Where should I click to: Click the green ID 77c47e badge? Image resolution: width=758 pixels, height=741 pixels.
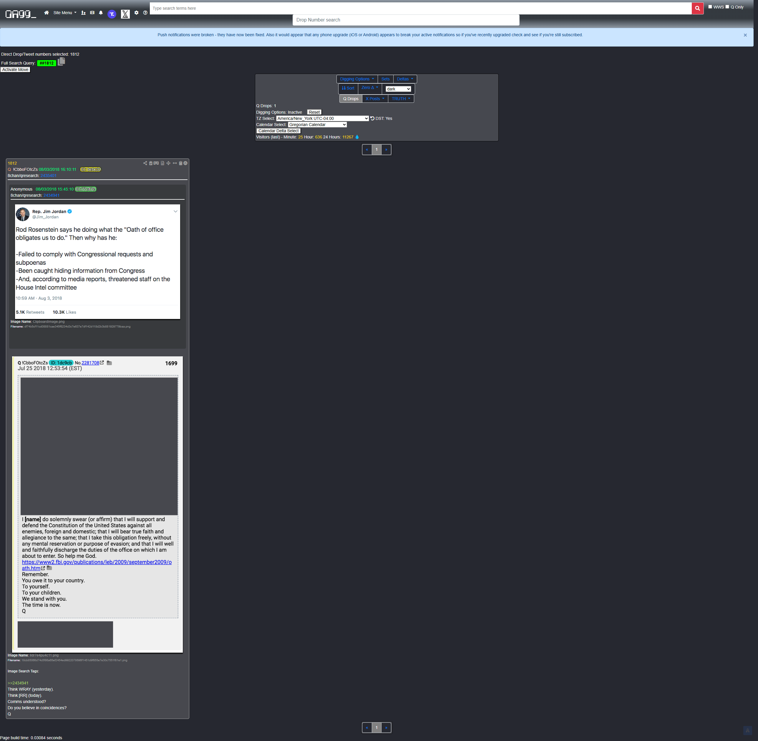[86, 189]
